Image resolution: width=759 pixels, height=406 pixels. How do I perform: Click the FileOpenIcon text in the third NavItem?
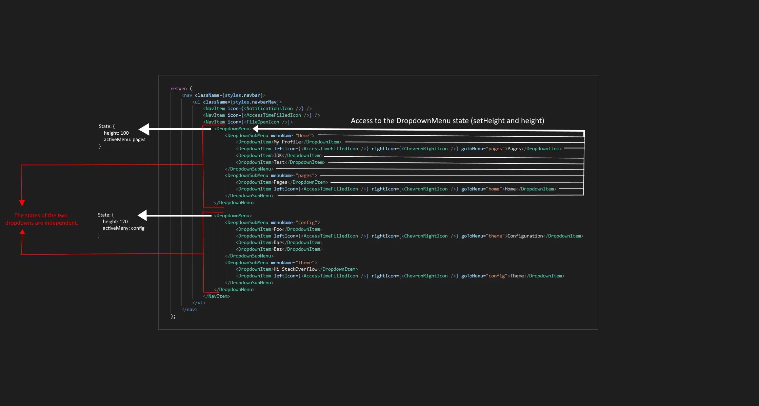click(262, 122)
